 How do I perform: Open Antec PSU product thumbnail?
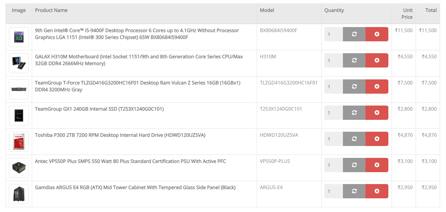[19, 168]
